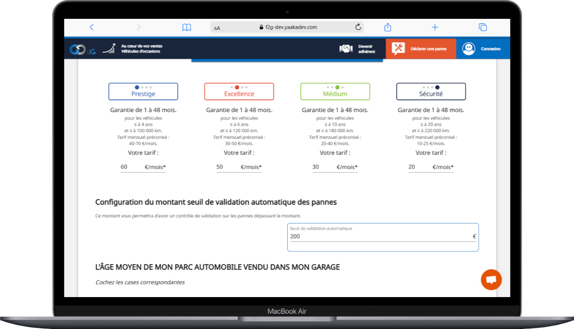
Task: Click the Safari back arrow
Action: [x=91, y=27]
